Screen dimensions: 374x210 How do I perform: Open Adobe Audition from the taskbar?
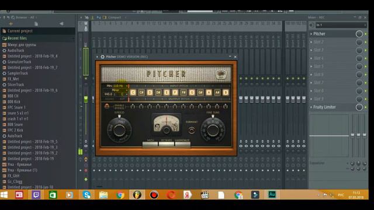tap(272, 195)
